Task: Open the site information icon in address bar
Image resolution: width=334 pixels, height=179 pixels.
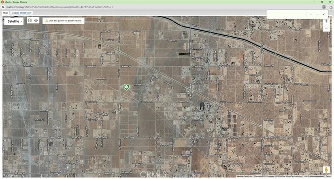Action: [3, 7]
